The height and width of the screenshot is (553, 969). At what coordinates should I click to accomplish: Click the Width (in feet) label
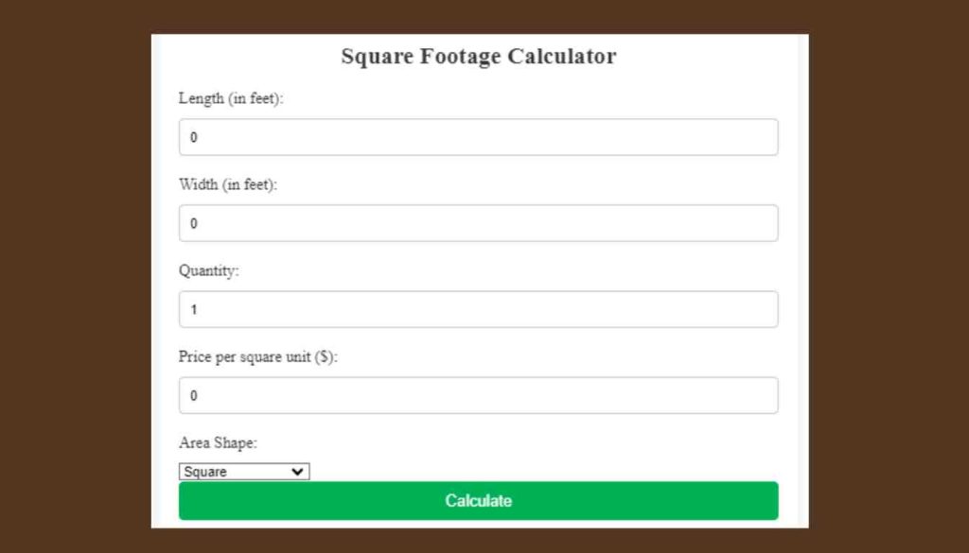point(227,184)
